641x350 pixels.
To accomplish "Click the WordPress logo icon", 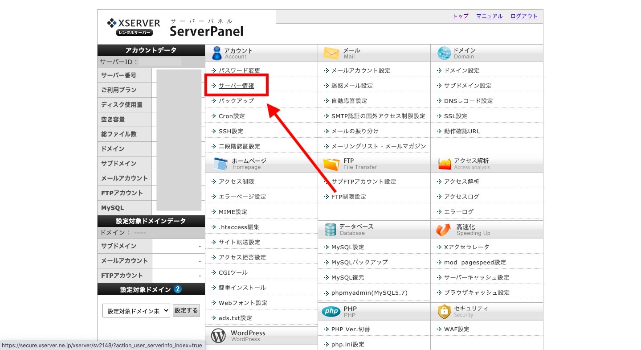I will pos(218,336).
